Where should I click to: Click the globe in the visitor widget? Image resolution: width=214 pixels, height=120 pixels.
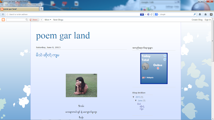pyautogui.click(x=145, y=66)
